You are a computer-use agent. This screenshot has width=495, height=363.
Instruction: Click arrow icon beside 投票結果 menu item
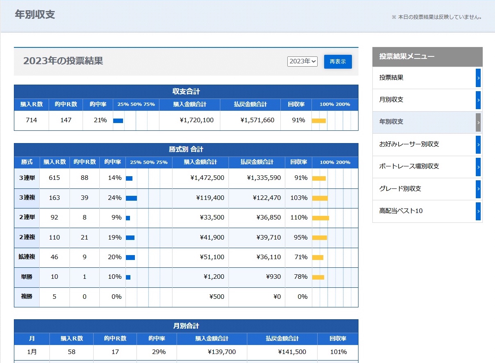click(478, 78)
